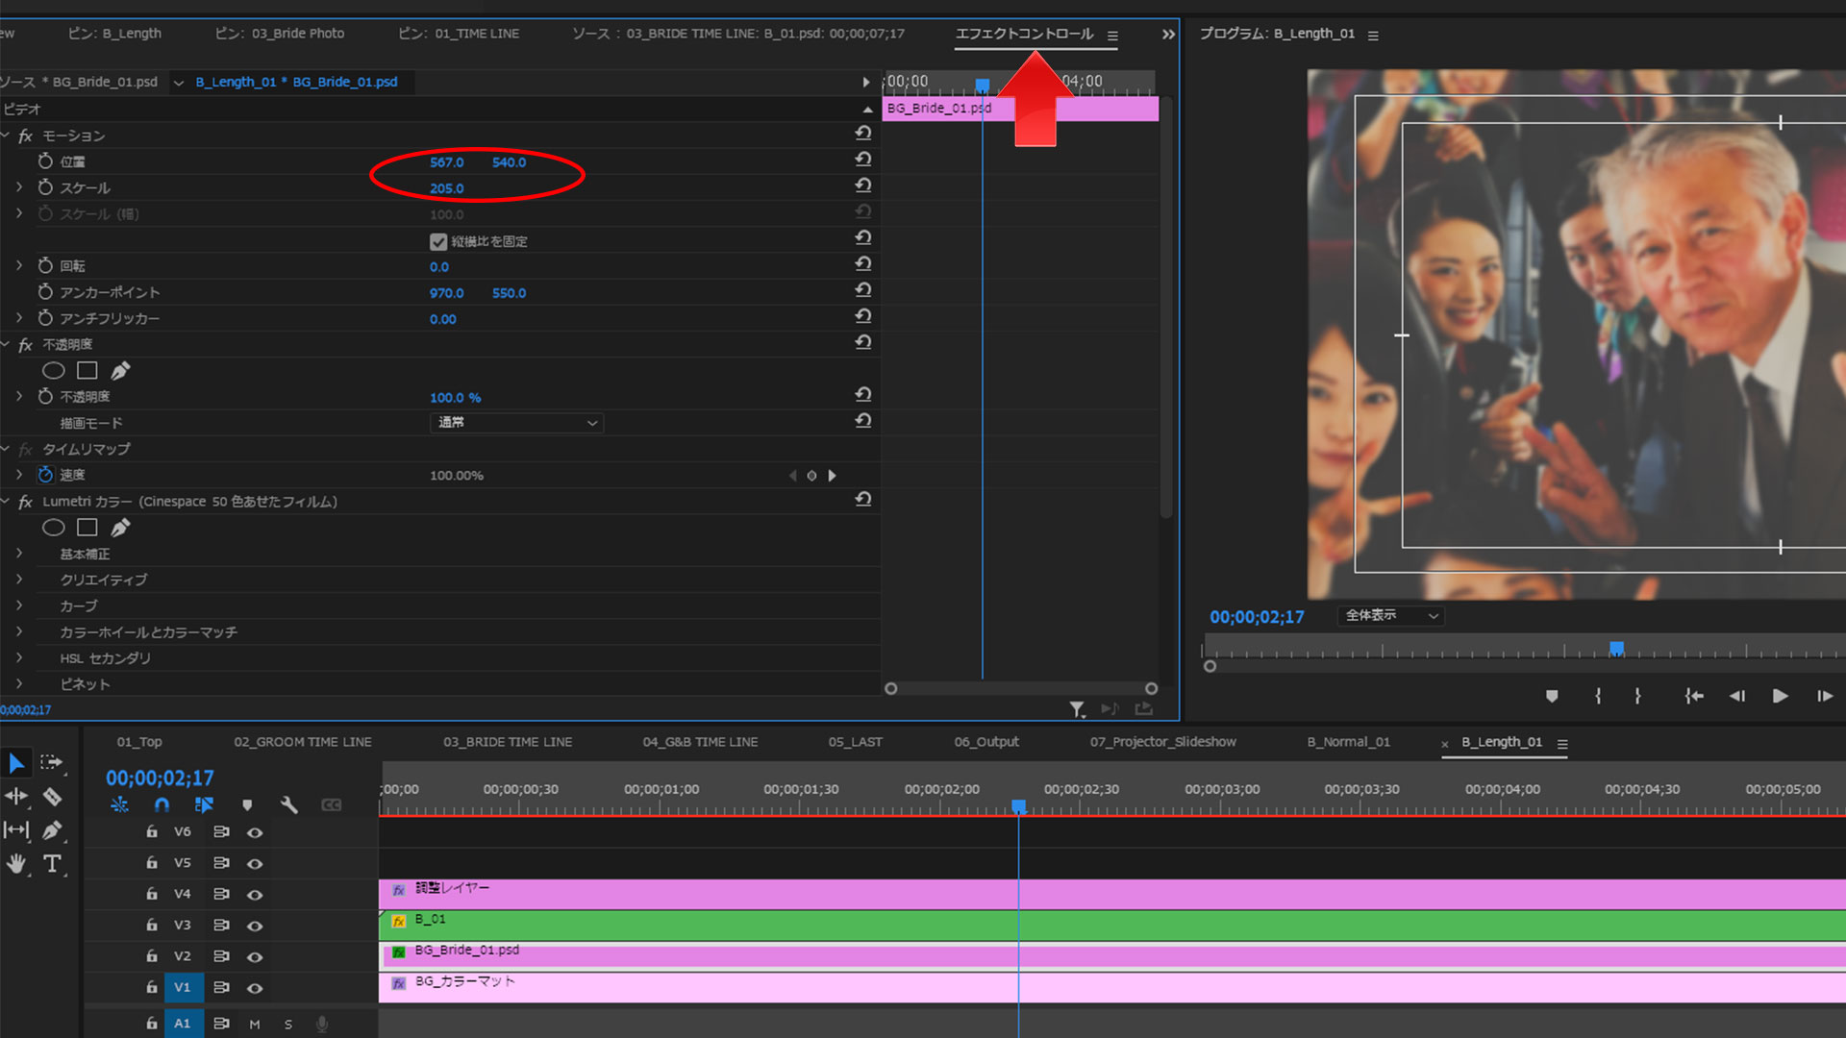Expand the Rotation property
Image resolution: width=1846 pixels, height=1038 pixels.
click(19, 264)
